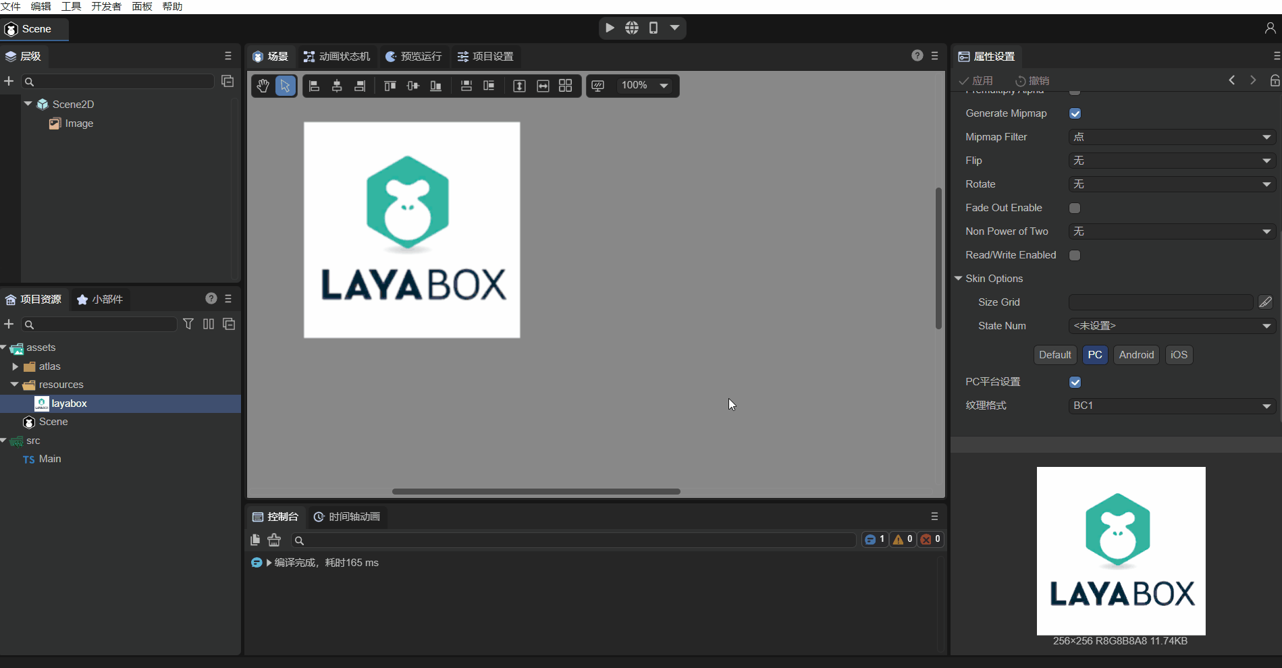Click the lock icon in properties panel

1274,80
